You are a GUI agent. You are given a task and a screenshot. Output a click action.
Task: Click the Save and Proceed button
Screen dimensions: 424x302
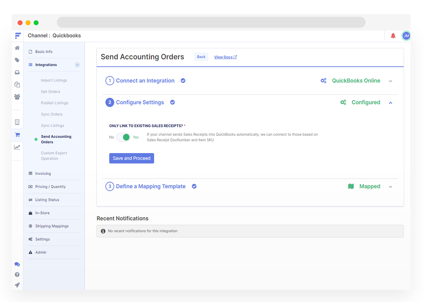[132, 158]
